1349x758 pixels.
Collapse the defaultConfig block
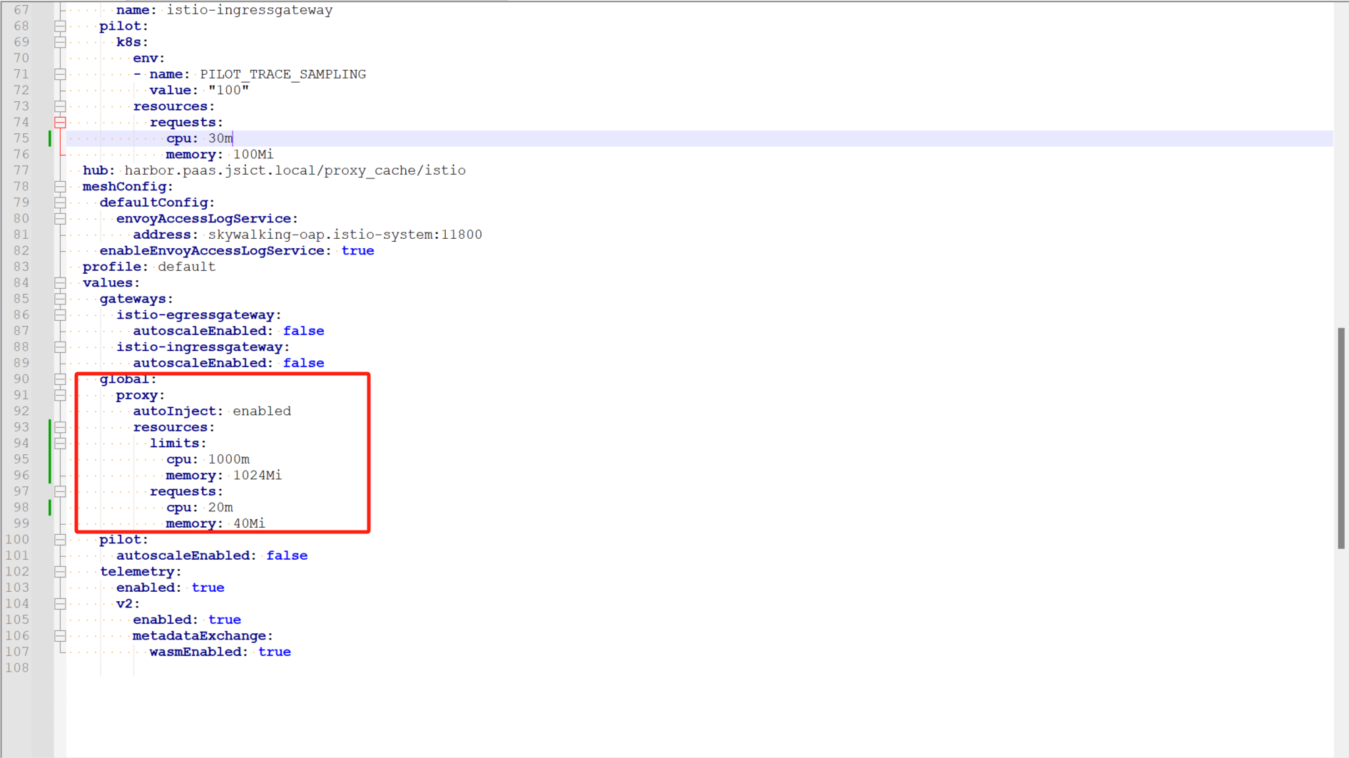(60, 202)
